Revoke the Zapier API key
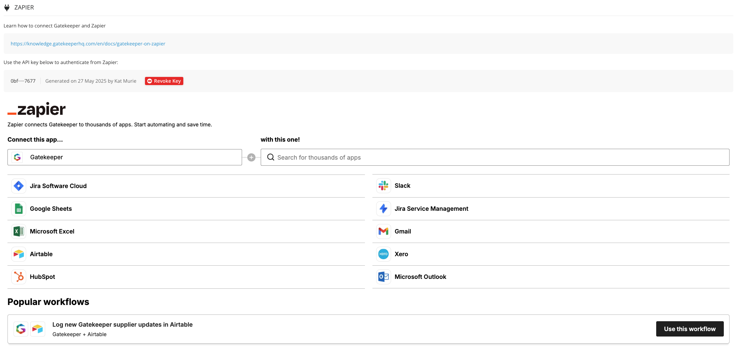This screenshot has height=347, width=736. click(164, 81)
